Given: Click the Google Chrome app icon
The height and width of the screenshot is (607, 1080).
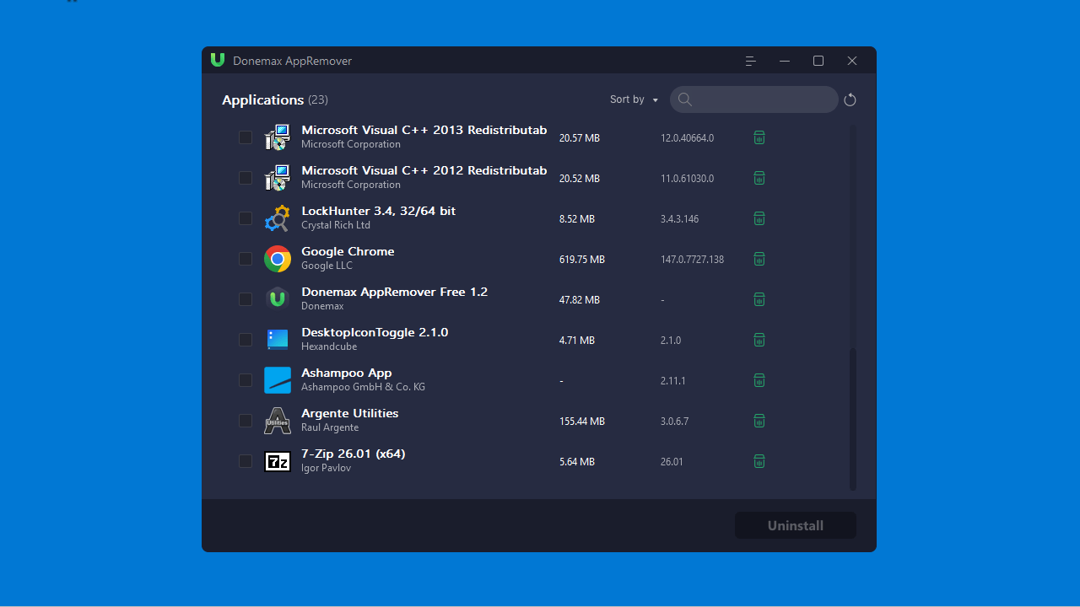Looking at the screenshot, I should coord(278,259).
